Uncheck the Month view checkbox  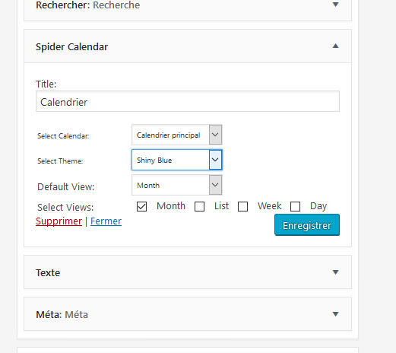click(x=141, y=206)
